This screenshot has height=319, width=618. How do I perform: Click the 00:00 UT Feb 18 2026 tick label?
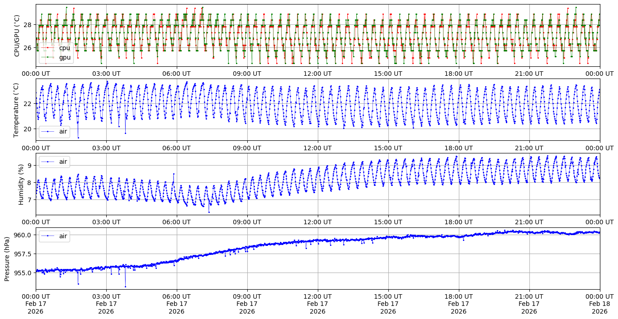click(599, 304)
